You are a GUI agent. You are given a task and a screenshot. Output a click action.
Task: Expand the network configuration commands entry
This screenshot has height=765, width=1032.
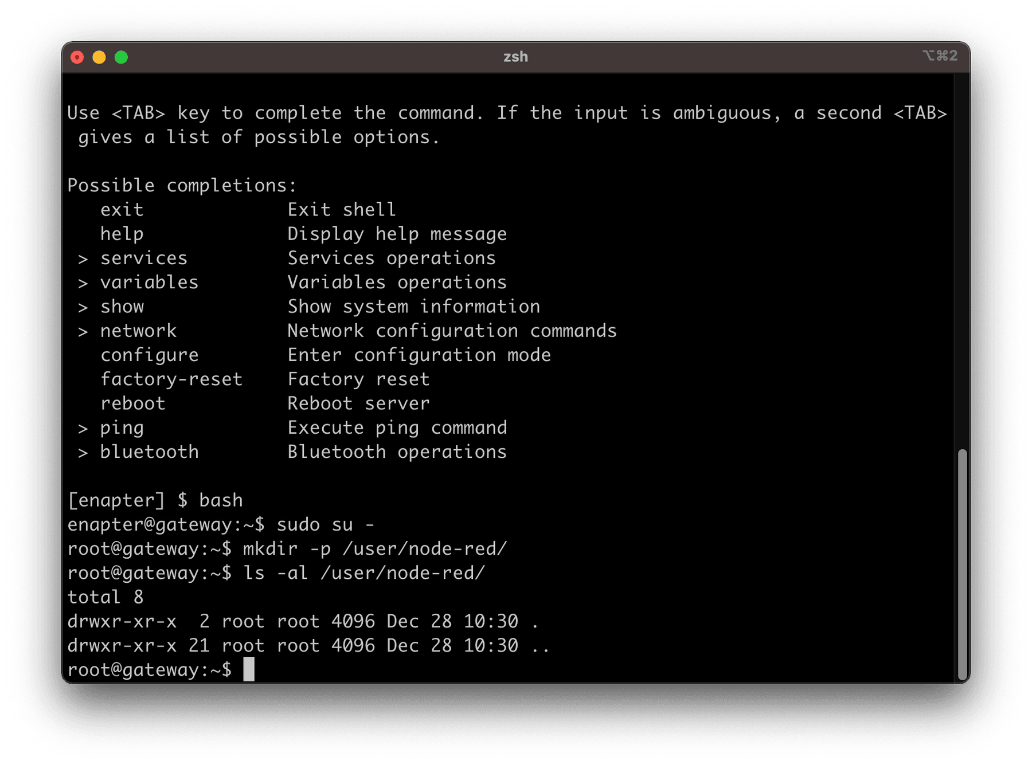138,330
